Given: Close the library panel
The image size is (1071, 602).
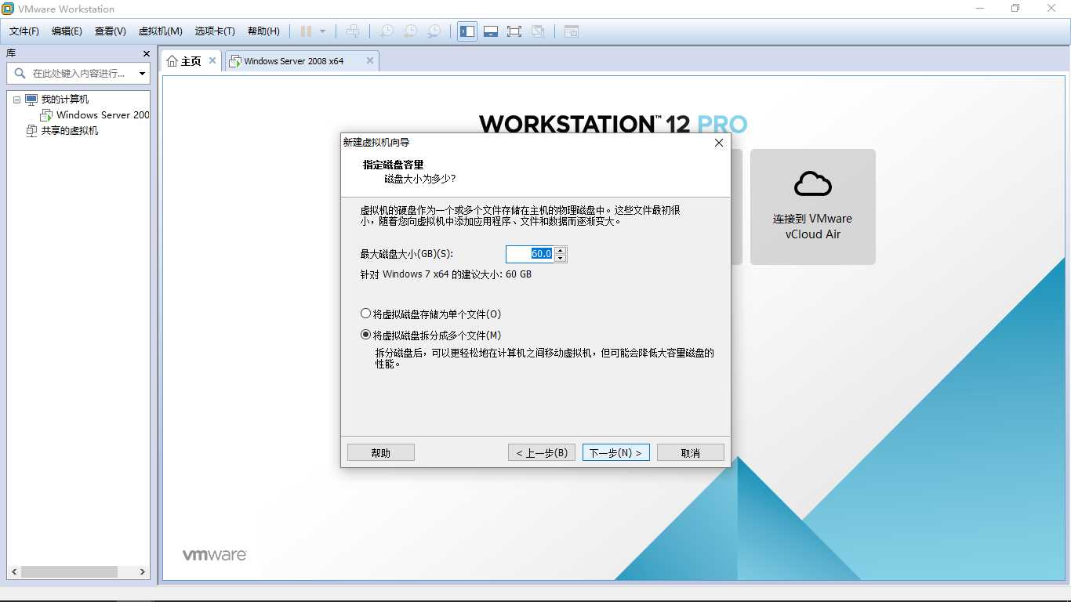Looking at the screenshot, I should (146, 53).
